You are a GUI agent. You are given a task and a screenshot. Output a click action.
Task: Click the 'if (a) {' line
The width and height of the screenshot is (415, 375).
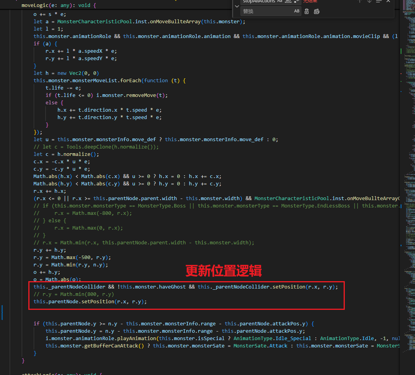pos(45,44)
